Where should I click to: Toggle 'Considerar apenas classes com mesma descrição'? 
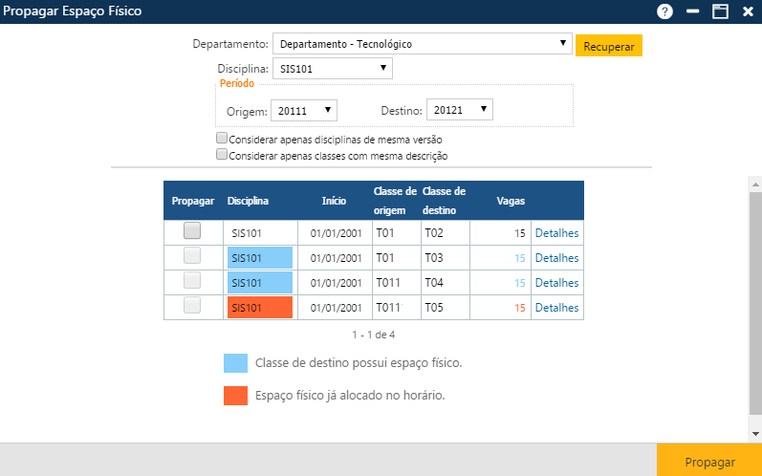[222, 155]
